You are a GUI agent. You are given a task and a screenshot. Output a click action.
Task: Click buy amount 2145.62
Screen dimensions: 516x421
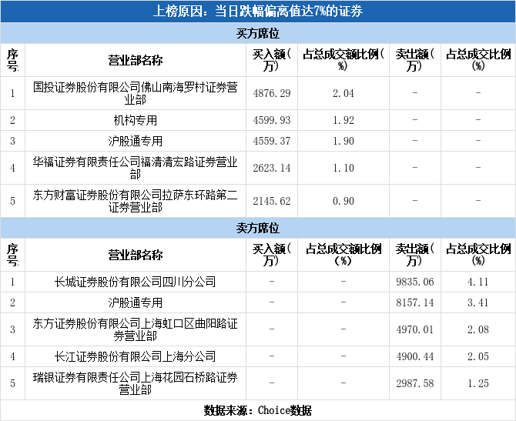tap(272, 201)
